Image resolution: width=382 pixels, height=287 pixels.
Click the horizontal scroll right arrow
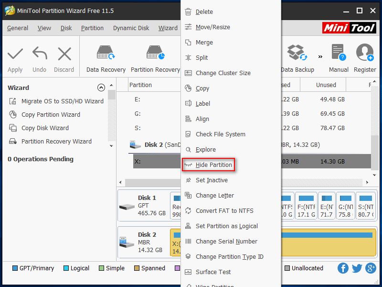pyautogui.click(x=367, y=182)
